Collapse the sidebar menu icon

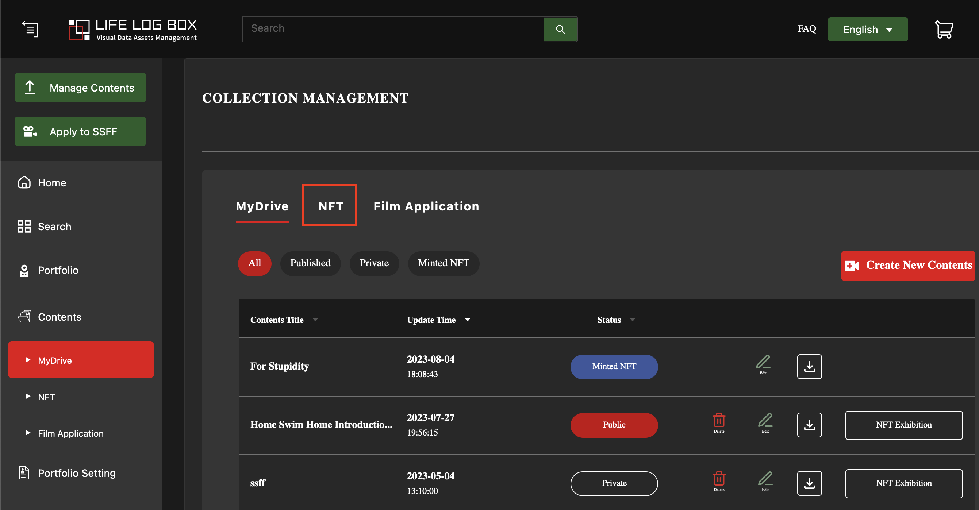coord(30,29)
